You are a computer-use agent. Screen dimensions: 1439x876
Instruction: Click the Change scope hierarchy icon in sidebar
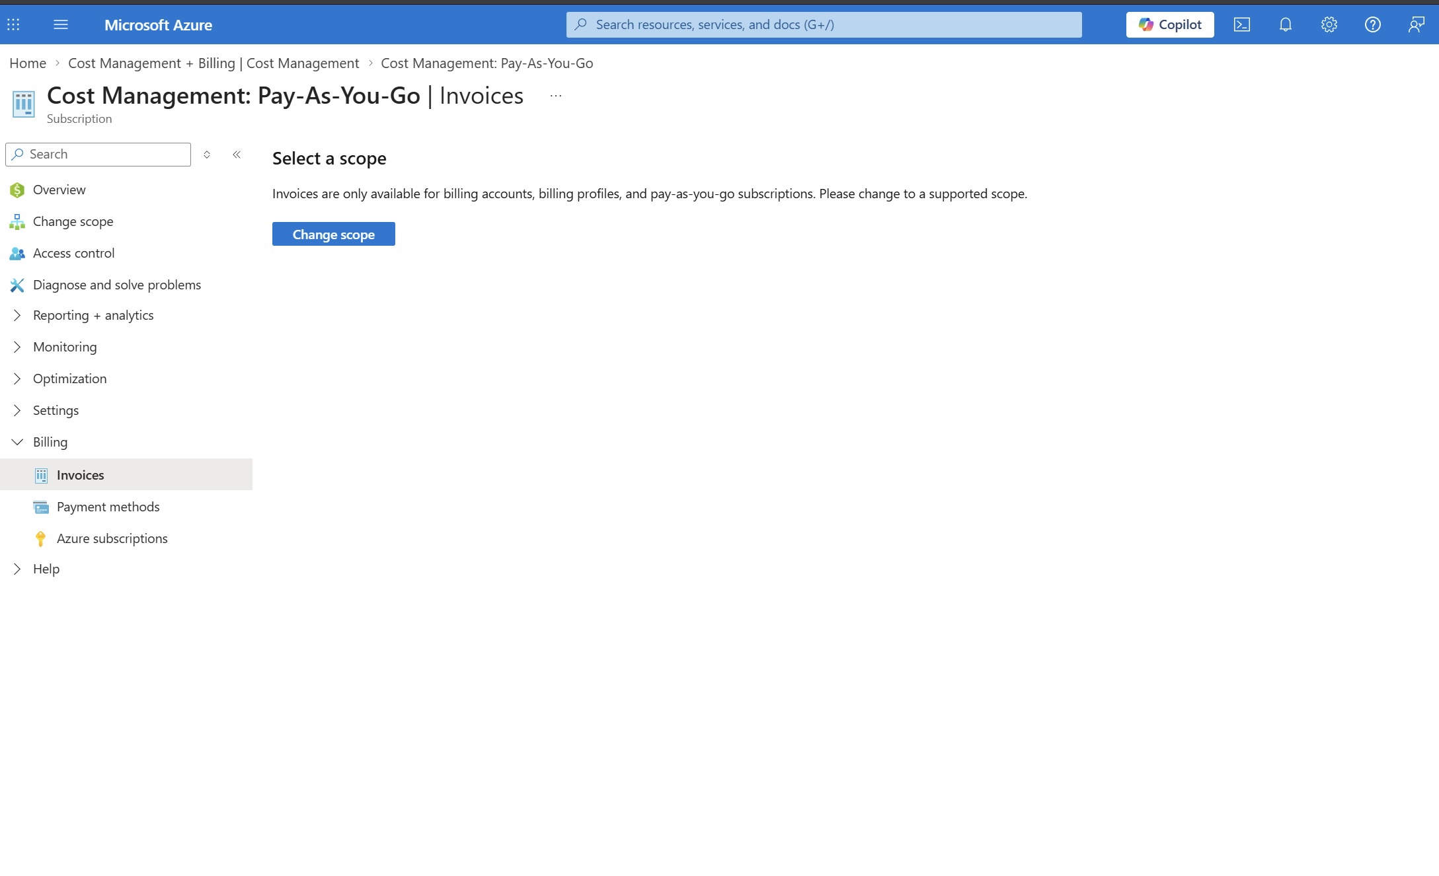(17, 222)
